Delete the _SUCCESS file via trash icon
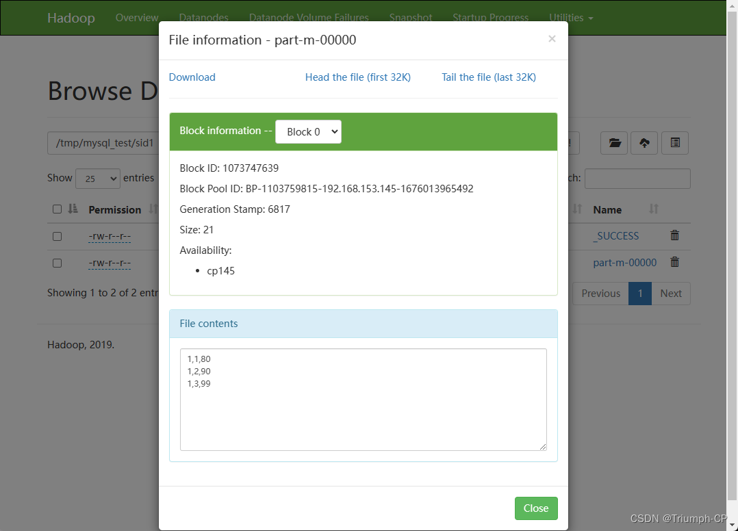The height and width of the screenshot is (531, 738). (674, 235)
